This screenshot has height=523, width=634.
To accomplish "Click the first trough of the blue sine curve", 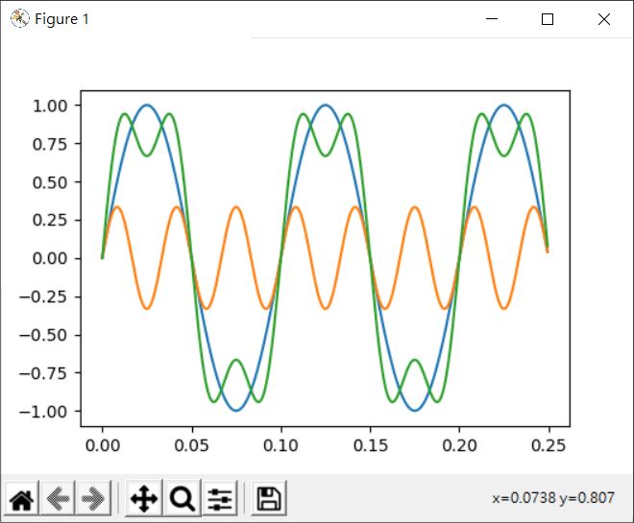I will (236, 411).
